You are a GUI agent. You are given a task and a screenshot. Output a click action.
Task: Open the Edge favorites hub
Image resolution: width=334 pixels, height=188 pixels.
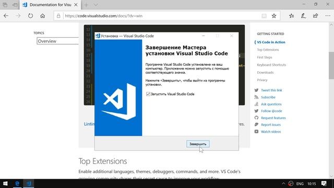click(x=291, y=16)
